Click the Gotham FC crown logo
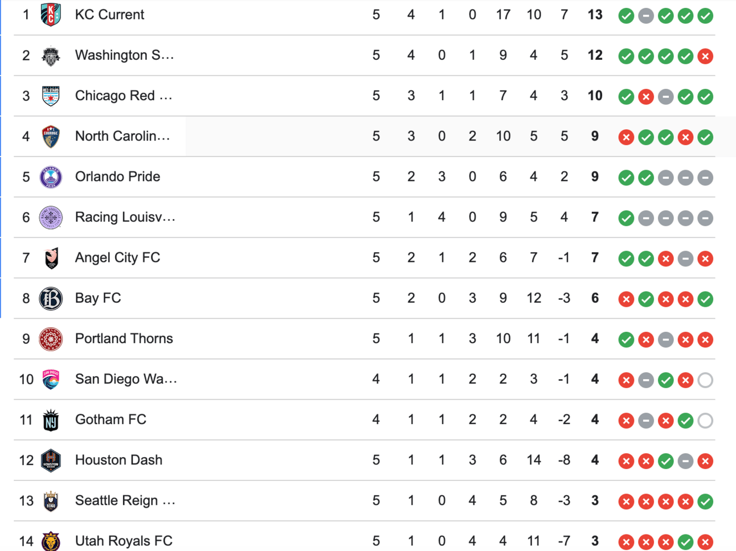 (x=51, y=420)
